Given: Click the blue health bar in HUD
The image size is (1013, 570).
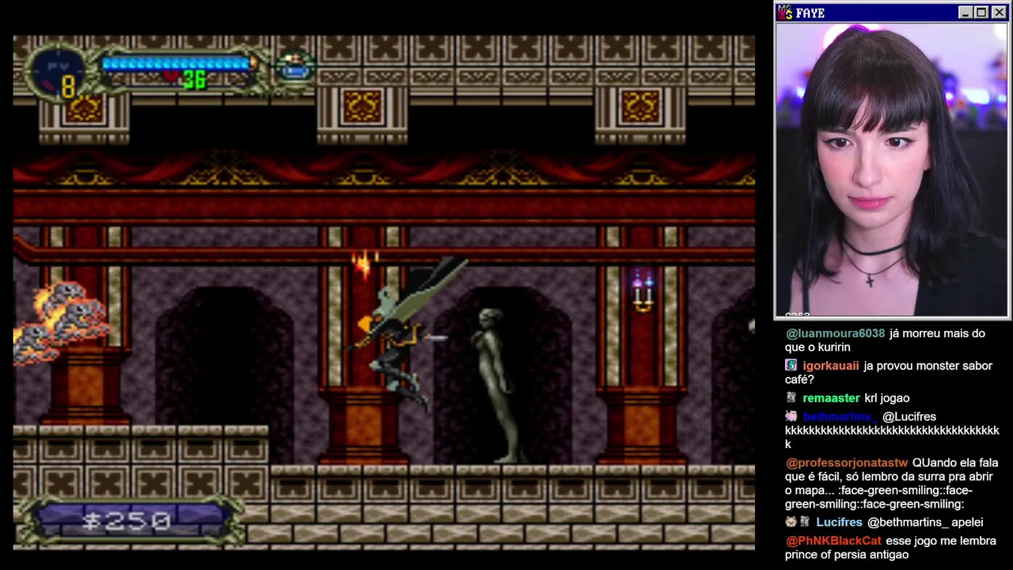Looking at the screenshot, I should coord(176,63).
